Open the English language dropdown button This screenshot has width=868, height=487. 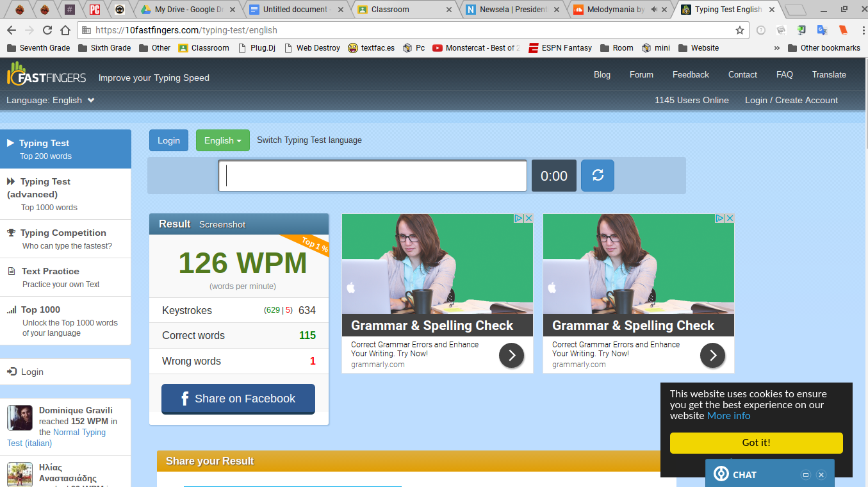coord(222,140)
